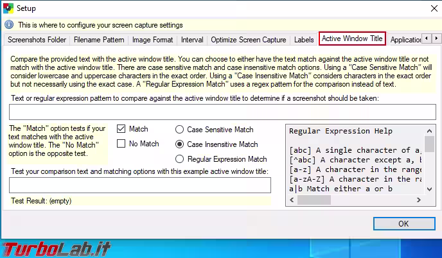Select the Active Window Title tab
The height and width of the screenshot is (258, 442).
pos(352,39)
